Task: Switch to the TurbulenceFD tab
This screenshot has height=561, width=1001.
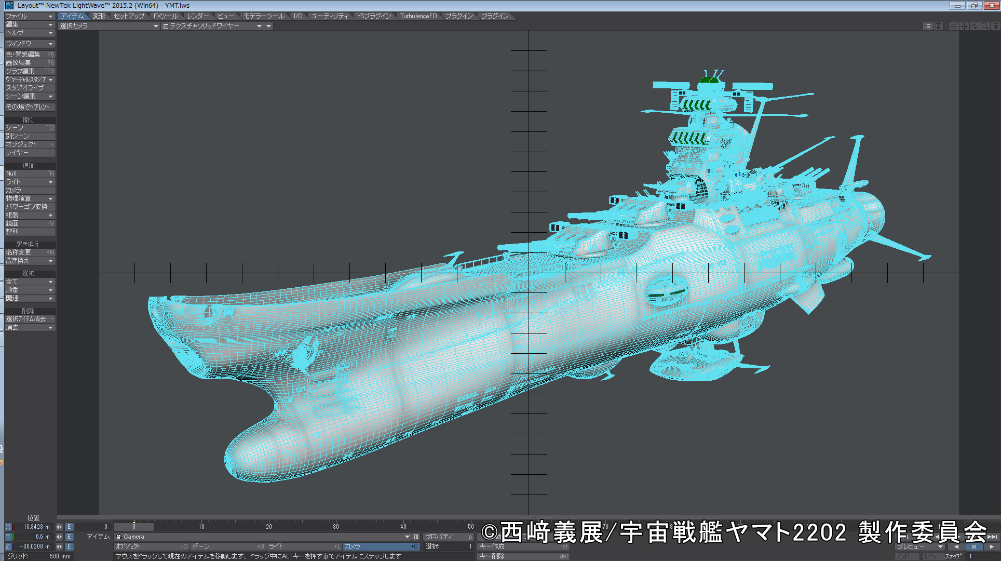Action: click(x=418, y=16)
